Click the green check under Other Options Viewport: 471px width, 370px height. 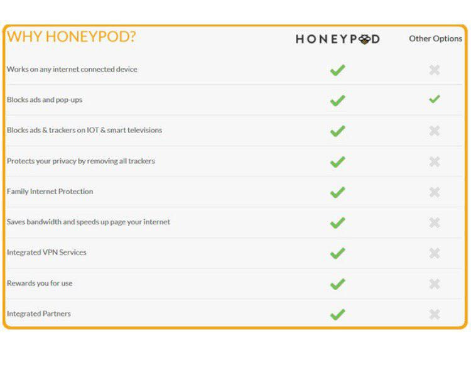435,99
